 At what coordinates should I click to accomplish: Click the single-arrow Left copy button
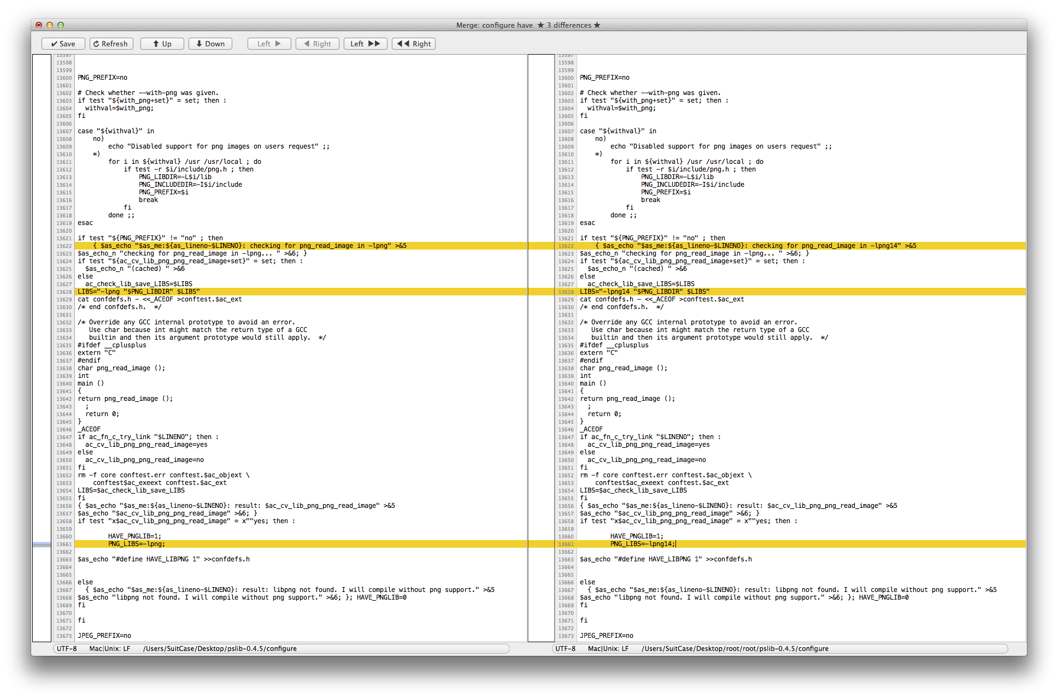tap(269, 44)
